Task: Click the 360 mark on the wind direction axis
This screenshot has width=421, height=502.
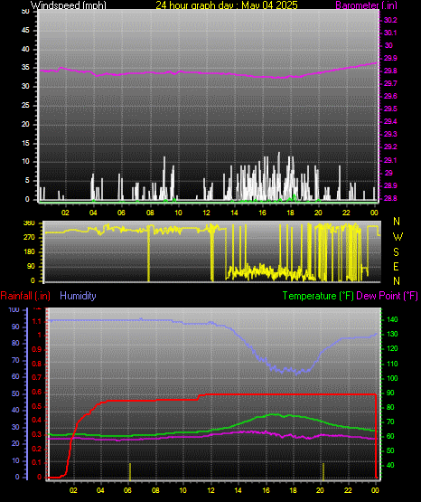Action: tap(29, 223)
